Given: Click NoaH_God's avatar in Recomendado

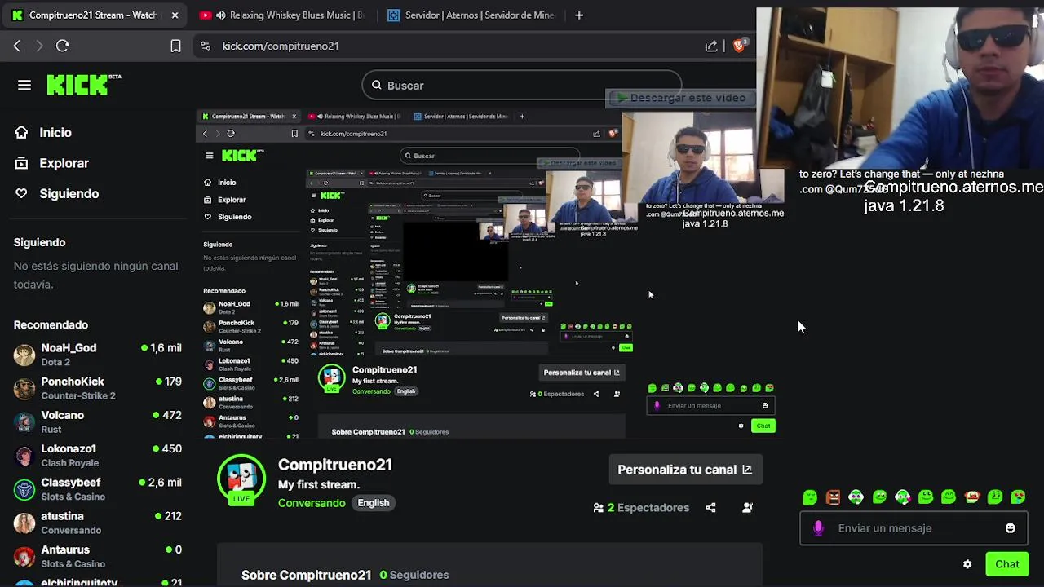Looking at the screenshot, I should [24, 355].
